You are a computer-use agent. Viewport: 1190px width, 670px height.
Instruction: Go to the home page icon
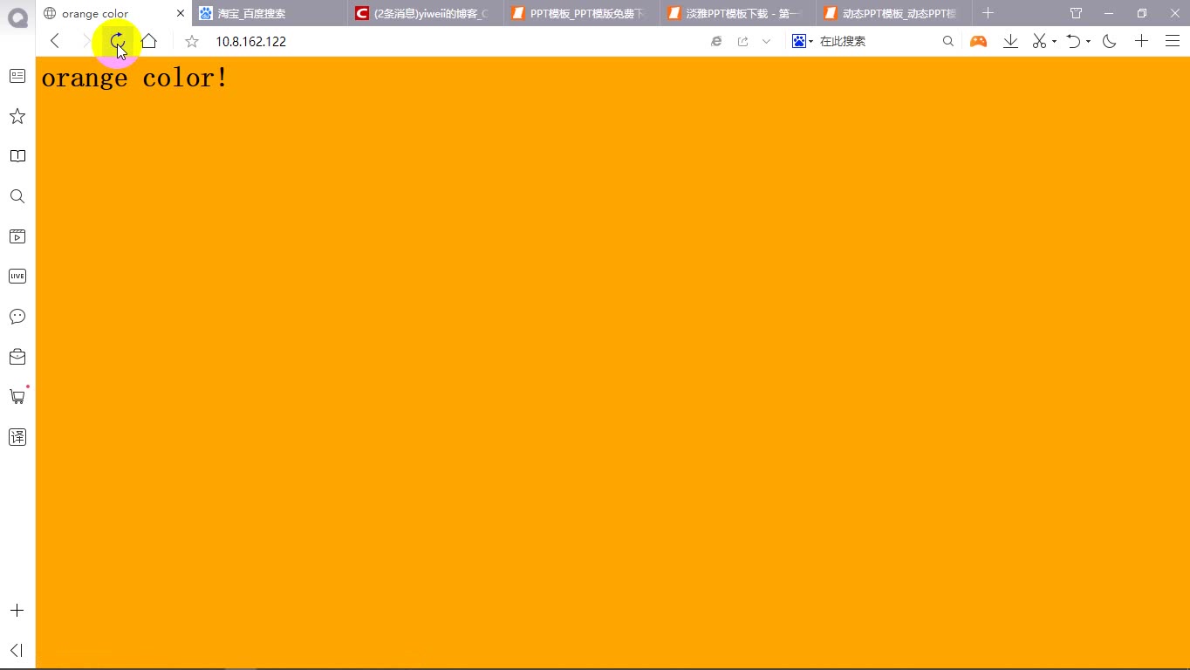149,41
